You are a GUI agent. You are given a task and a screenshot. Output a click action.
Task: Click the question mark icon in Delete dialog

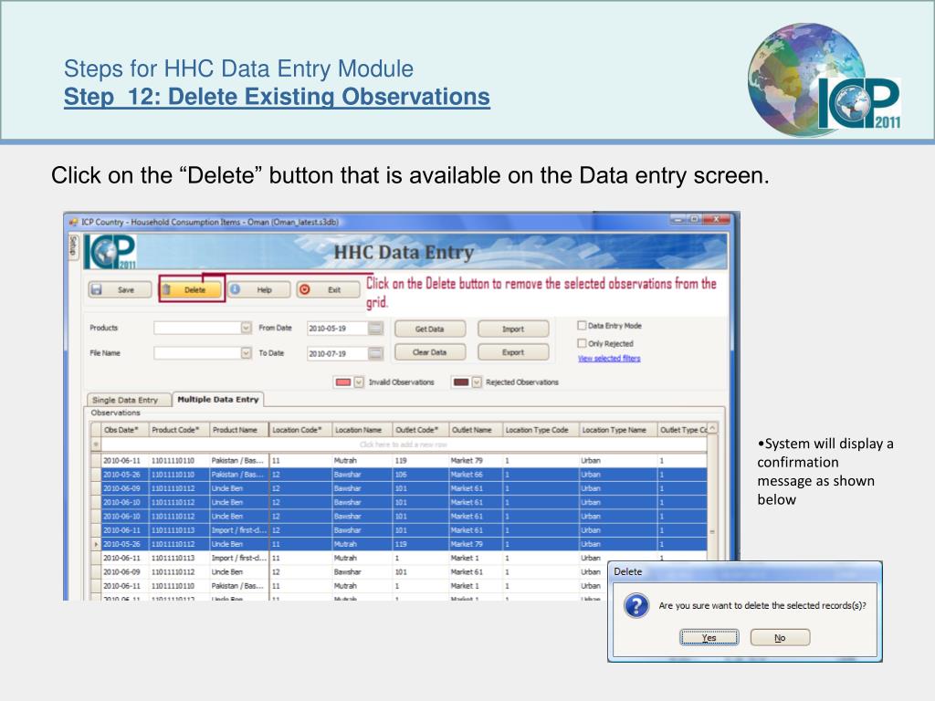tap(636, 605)
